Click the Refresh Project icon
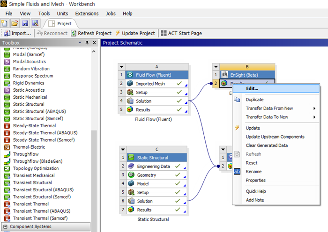Viewport: 328px width, 232px height. [74, 33]
